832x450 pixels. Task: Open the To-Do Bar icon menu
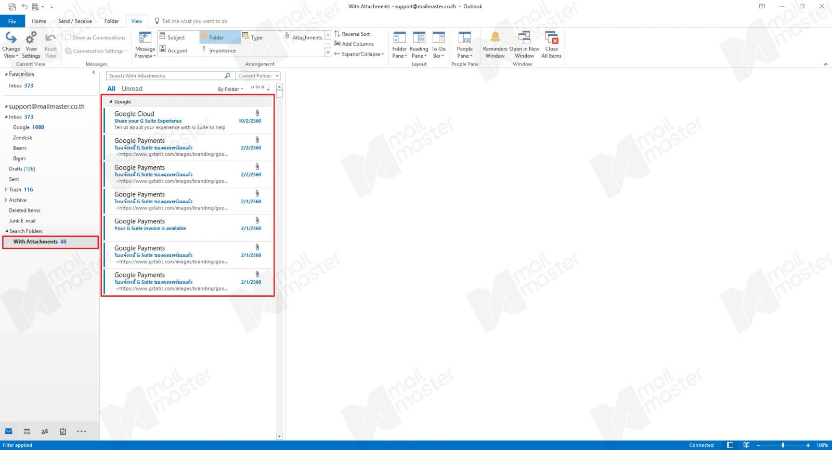[x=438, y=38]
